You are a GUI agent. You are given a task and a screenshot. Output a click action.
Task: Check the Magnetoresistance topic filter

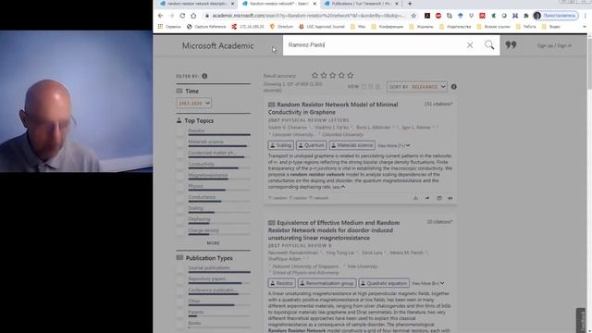(180, 177)
